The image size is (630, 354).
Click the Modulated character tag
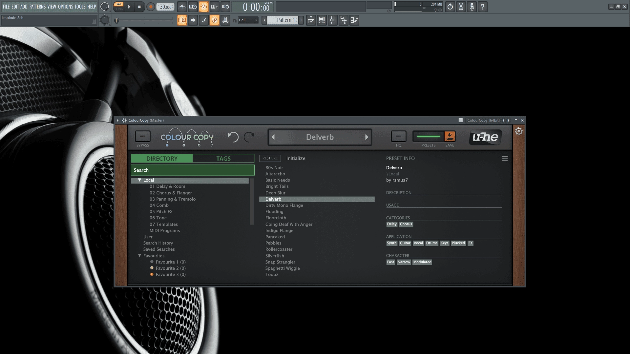point(422,262)
